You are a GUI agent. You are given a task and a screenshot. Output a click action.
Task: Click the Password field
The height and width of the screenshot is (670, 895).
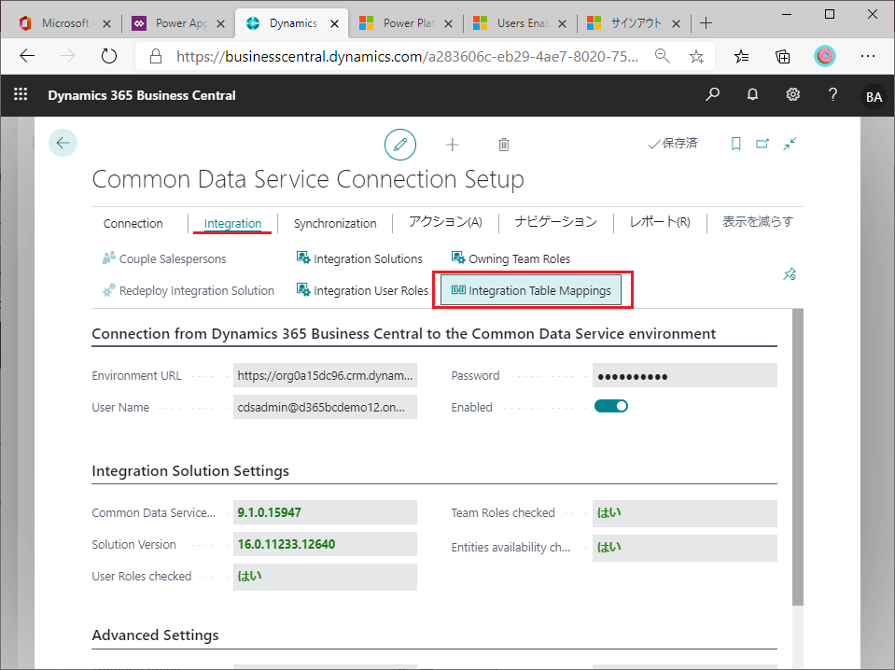[x=684, y=375]
